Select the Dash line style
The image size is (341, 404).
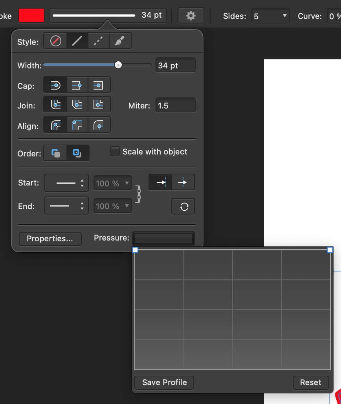click(x=99, y=41)
